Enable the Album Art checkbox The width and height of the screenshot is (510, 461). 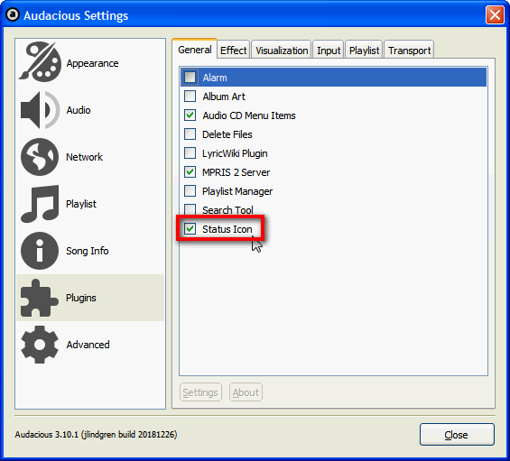[x=190, y=97]
